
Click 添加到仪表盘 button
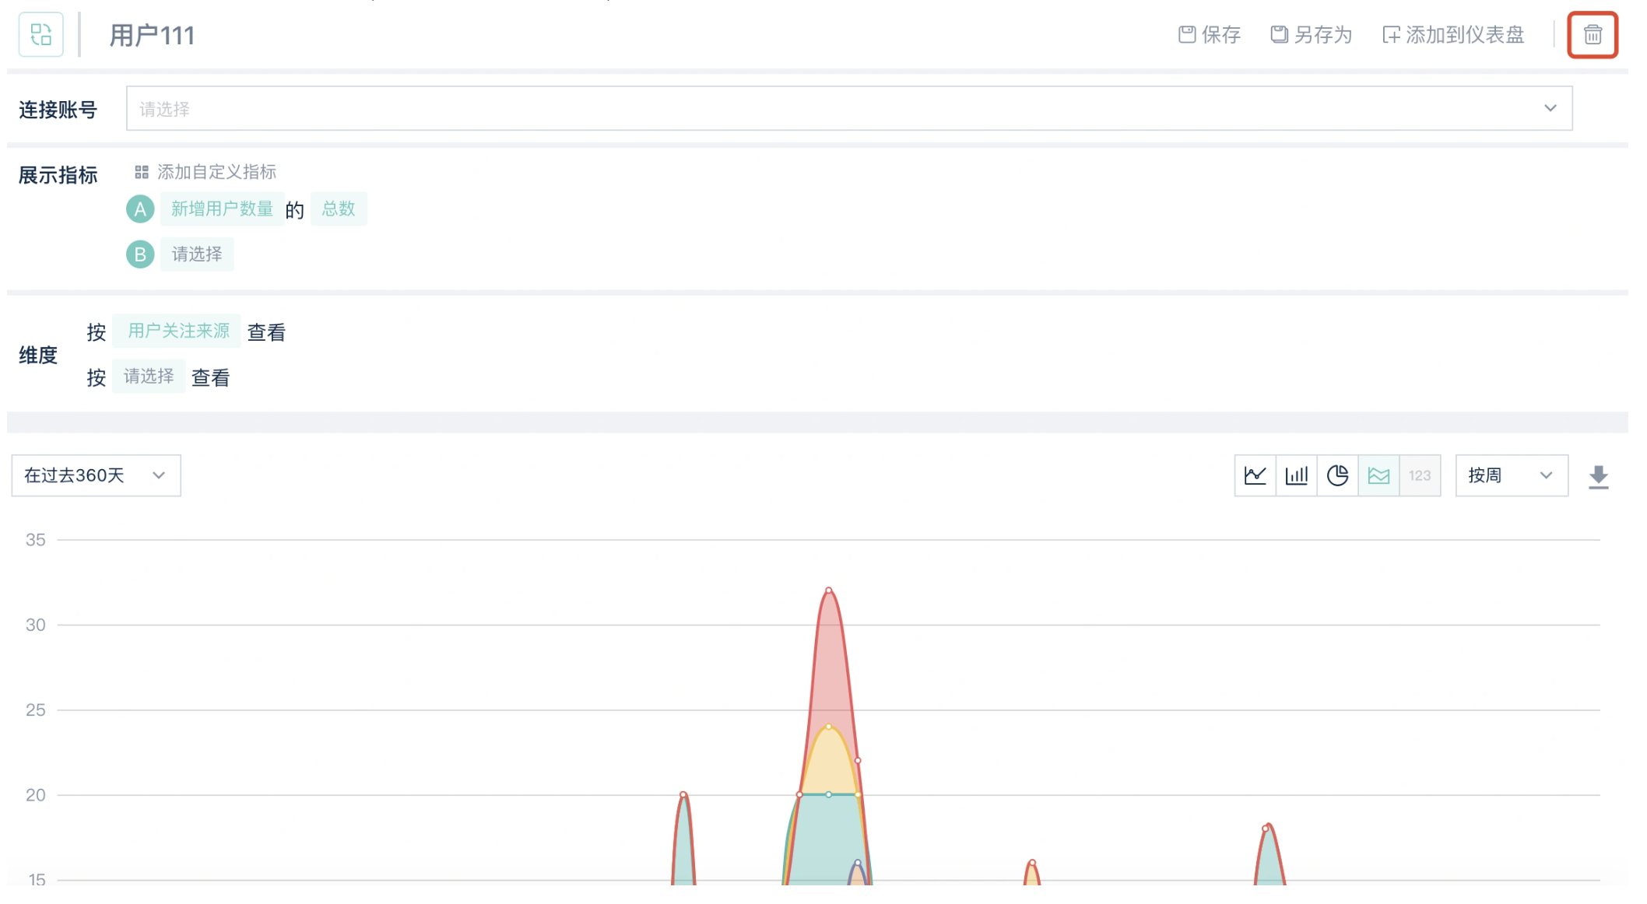(x=1452, y=35)
